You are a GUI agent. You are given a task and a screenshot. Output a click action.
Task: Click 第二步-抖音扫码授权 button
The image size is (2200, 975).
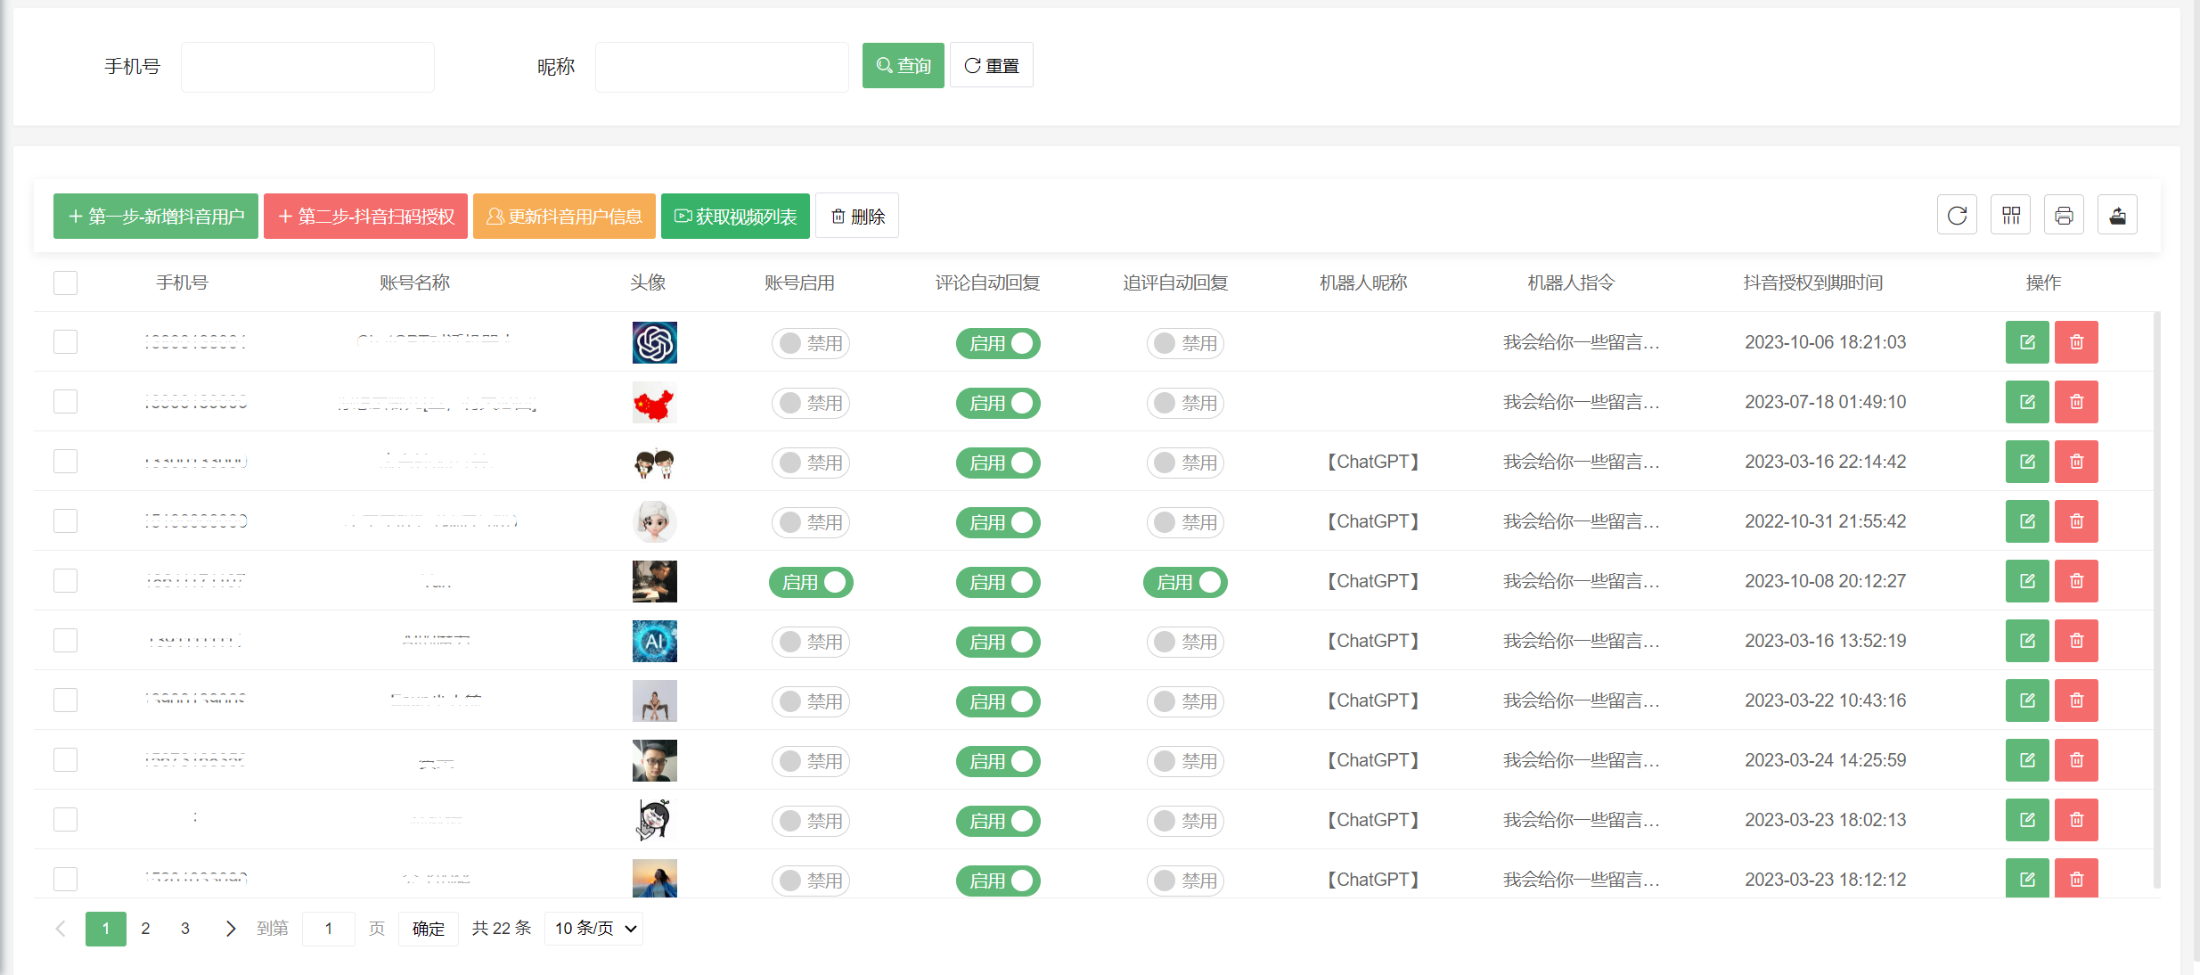tap(365, 217)
